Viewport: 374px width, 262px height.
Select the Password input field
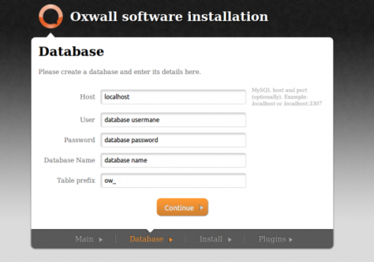173,140
